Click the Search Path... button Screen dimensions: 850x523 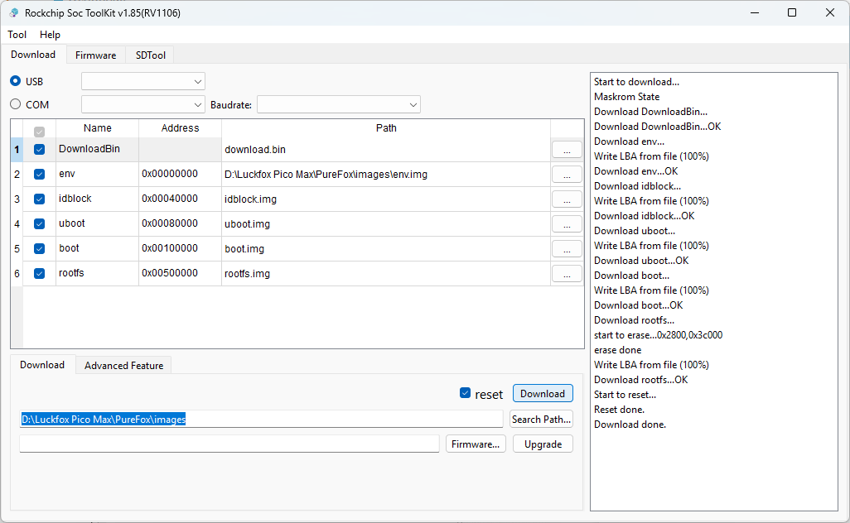point(541,420)
